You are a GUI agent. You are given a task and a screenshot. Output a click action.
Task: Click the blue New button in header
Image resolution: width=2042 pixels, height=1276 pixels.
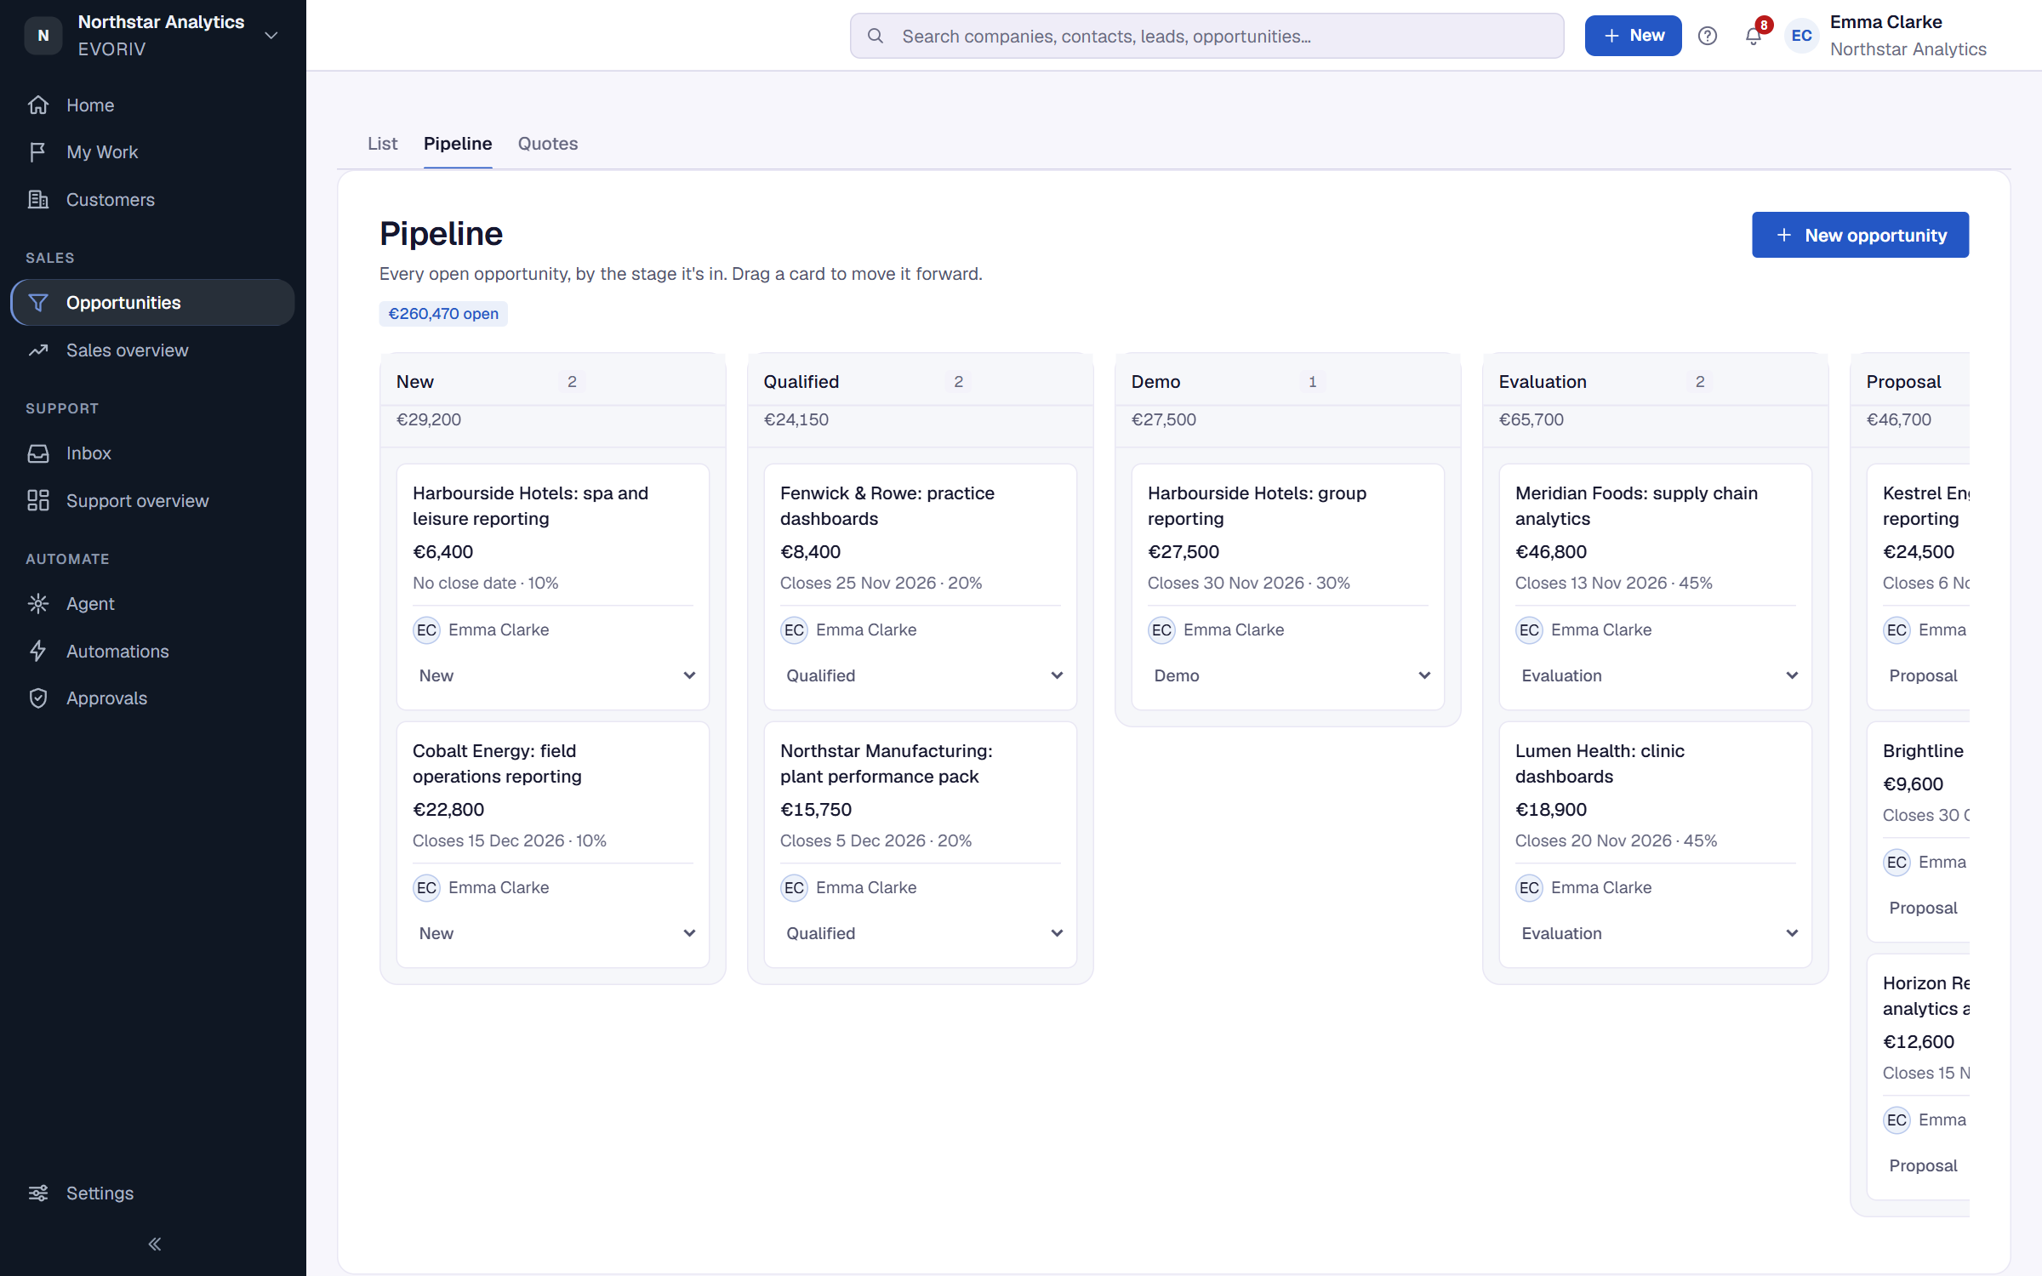coord(1633,36)
